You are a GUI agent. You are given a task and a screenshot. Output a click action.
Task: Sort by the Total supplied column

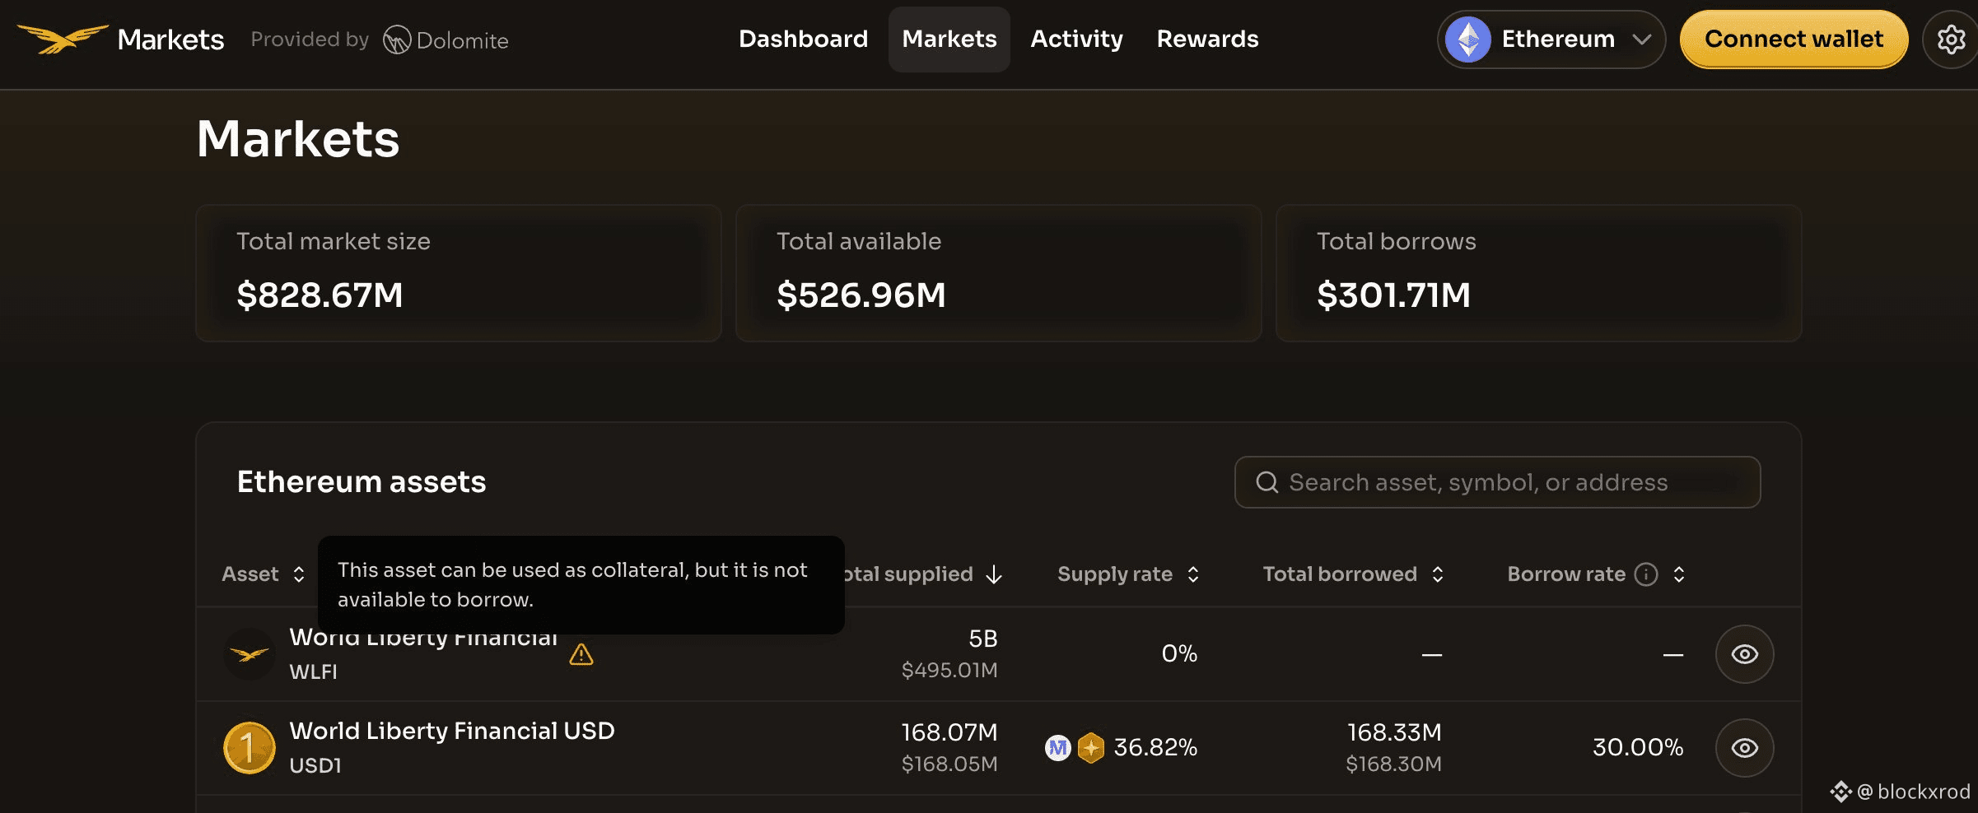tap(922, 574)
